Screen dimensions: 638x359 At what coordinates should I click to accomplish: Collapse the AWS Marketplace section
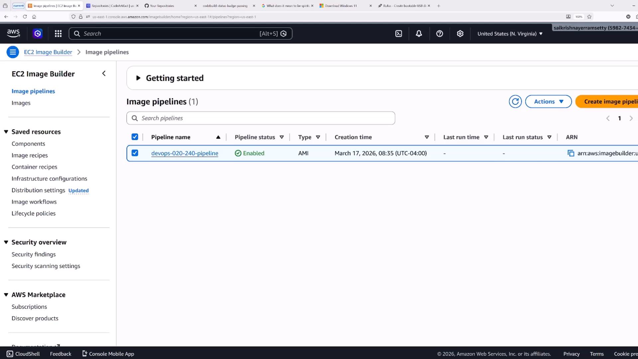(x=6, y=295)
